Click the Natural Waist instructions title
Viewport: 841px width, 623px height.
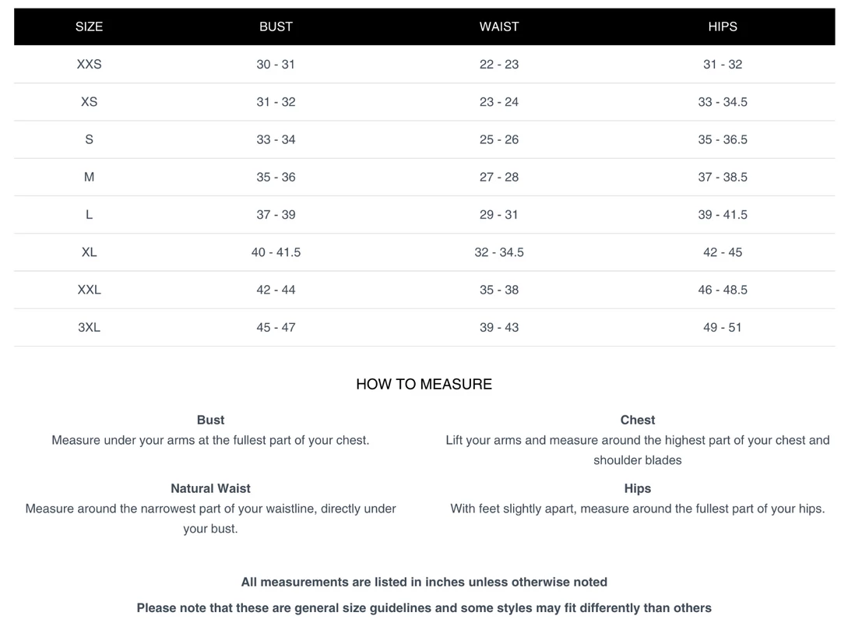coord(210,488)
